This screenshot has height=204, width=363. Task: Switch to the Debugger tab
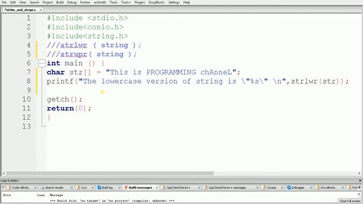297,188
